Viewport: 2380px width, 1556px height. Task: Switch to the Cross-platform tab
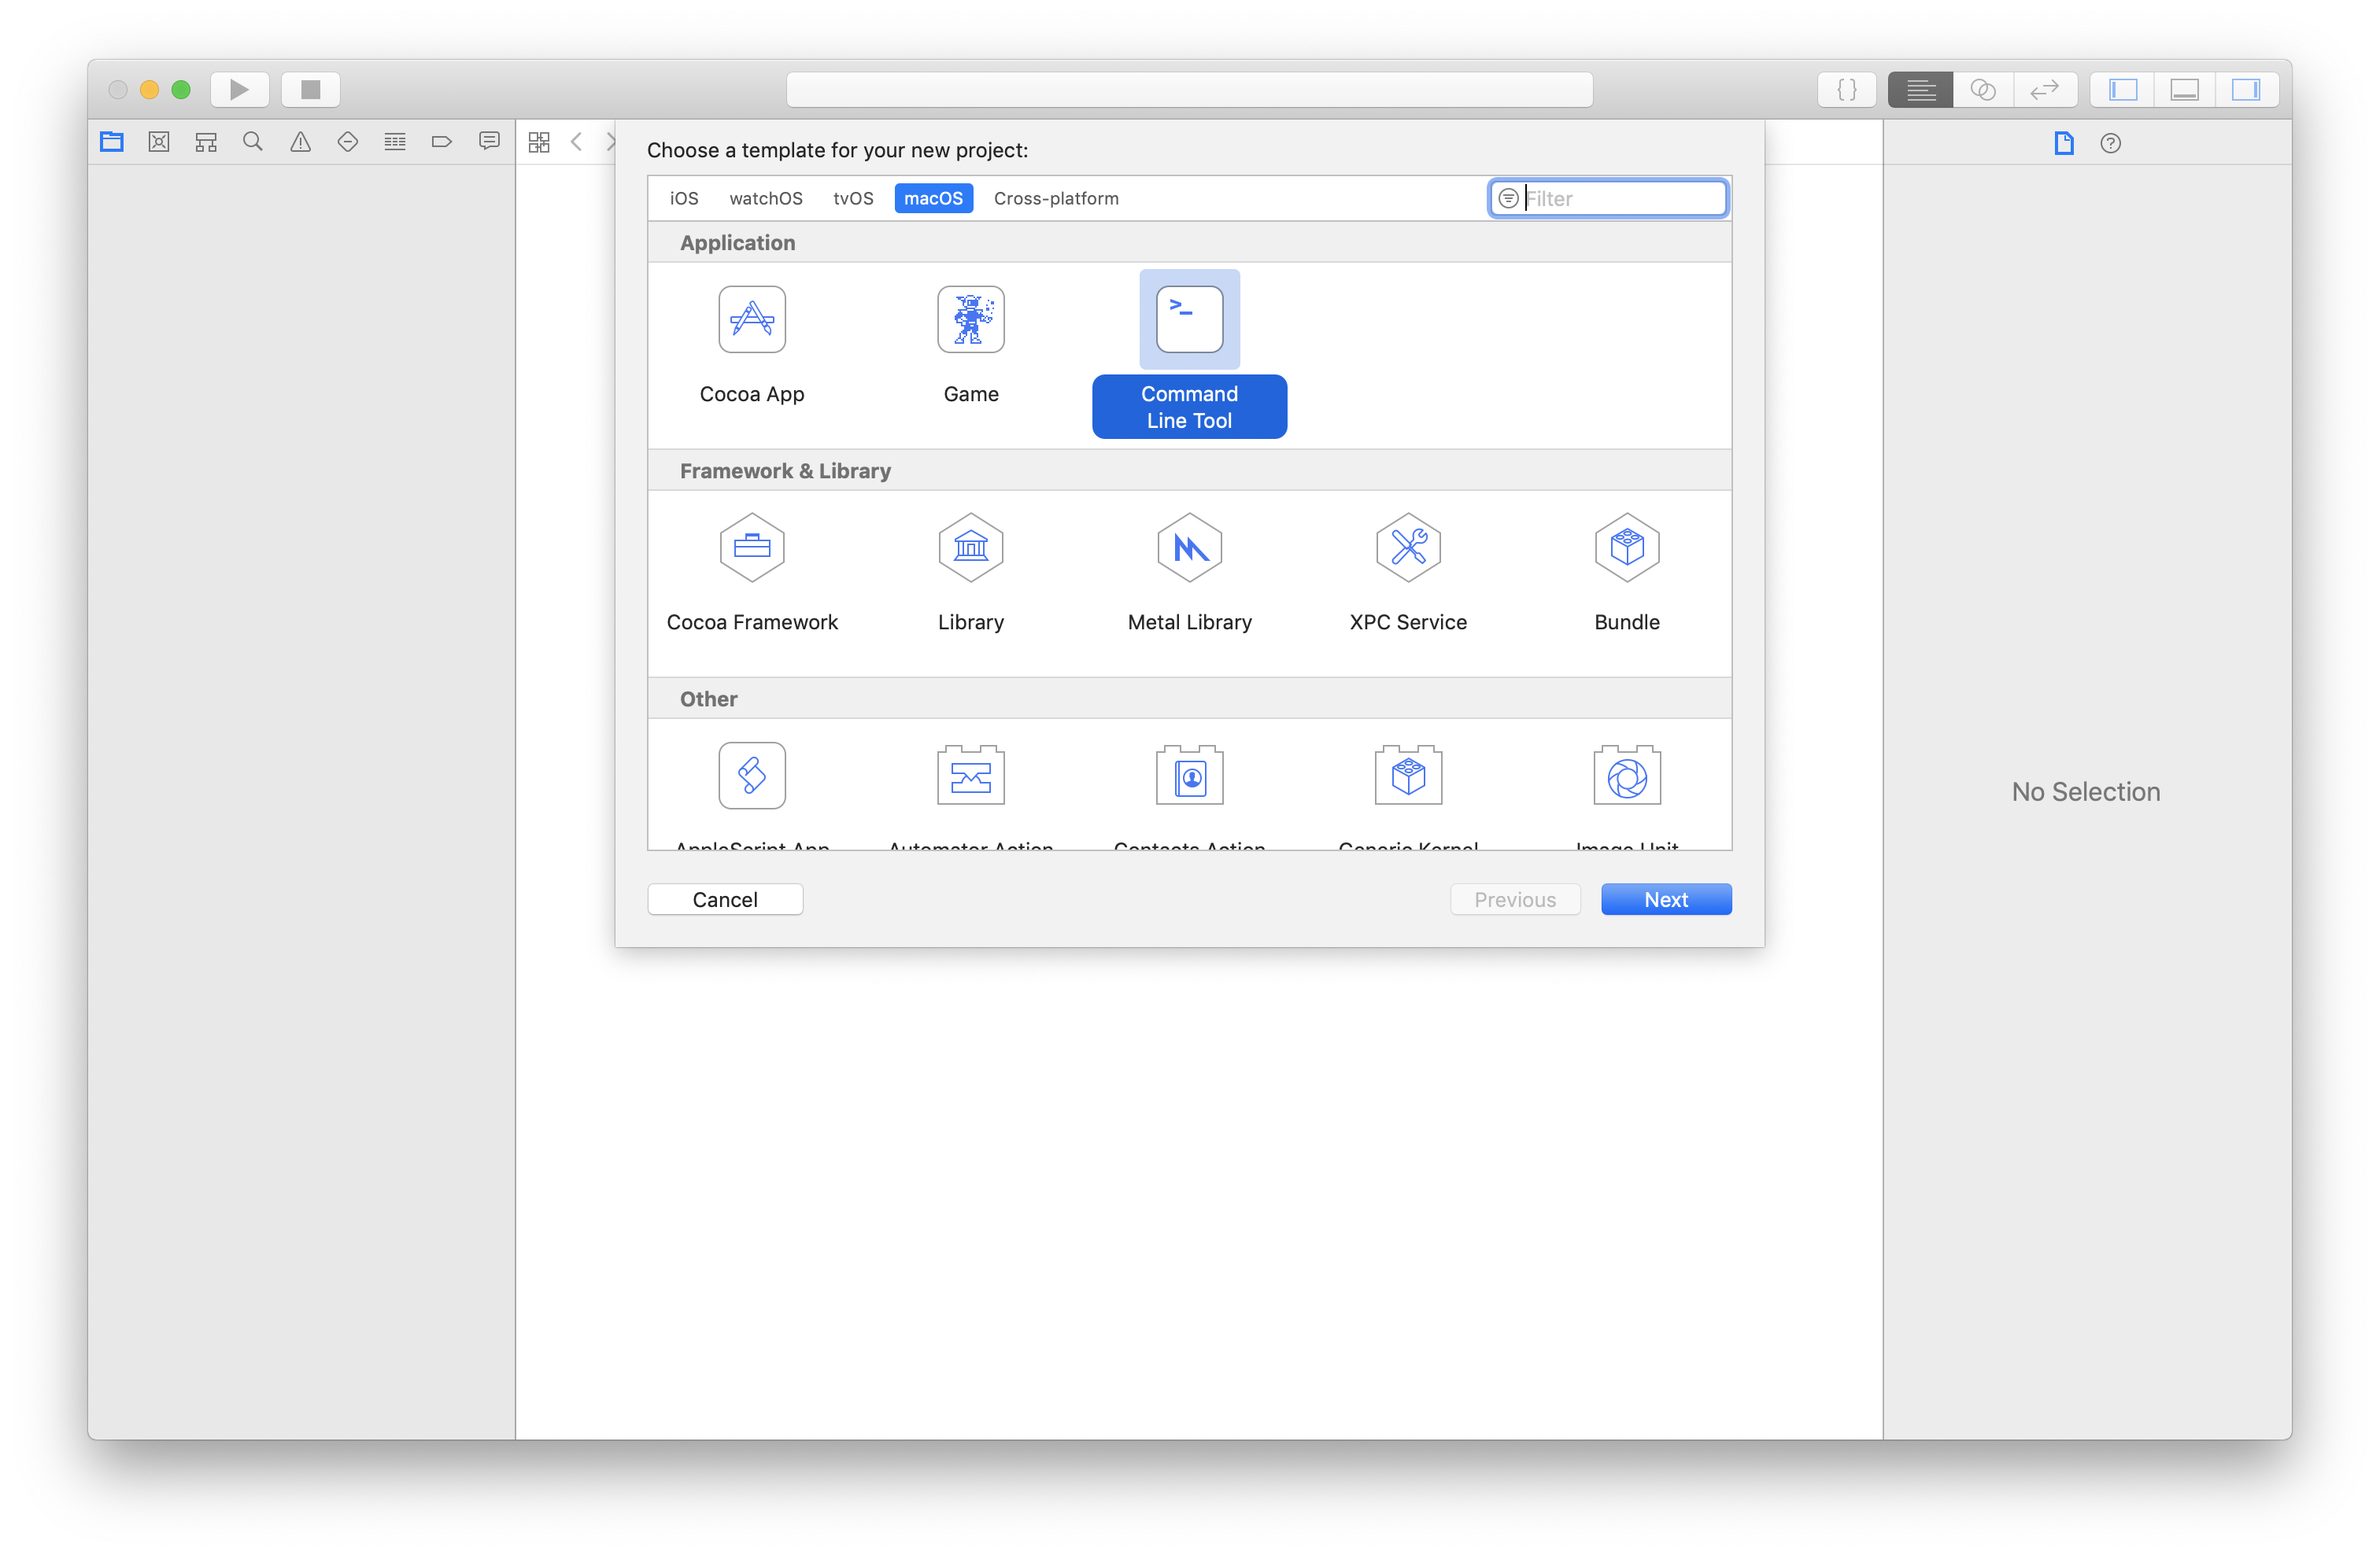pos(1056,198)
